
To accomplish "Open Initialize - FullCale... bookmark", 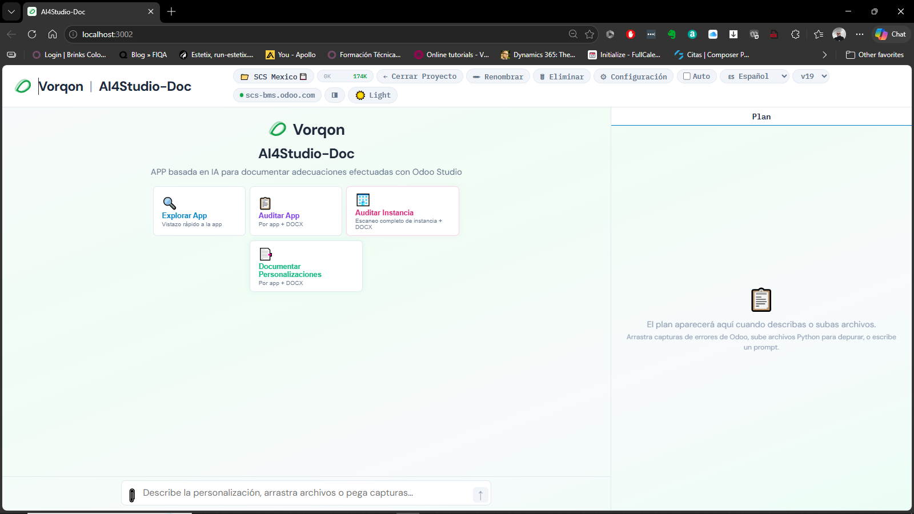I will tap(624, 55).
